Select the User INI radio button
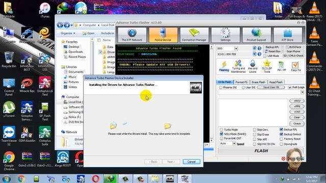Screen dimensions: 326x183 pos(243,87)
